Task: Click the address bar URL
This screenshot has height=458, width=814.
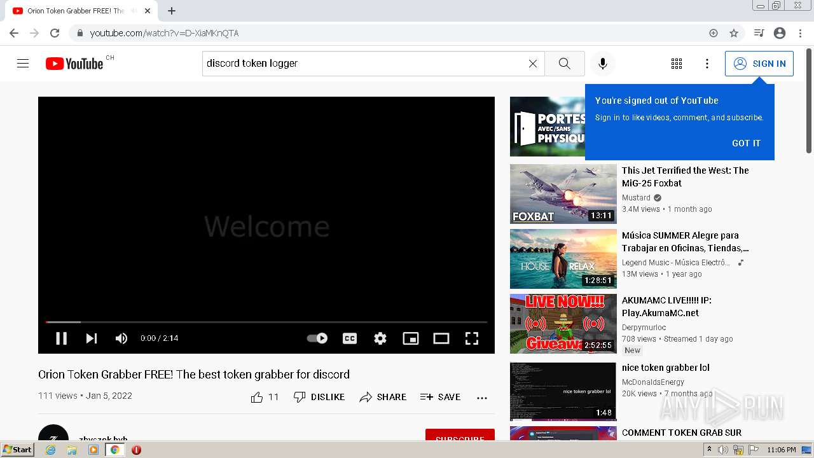Action: (164, 33)
